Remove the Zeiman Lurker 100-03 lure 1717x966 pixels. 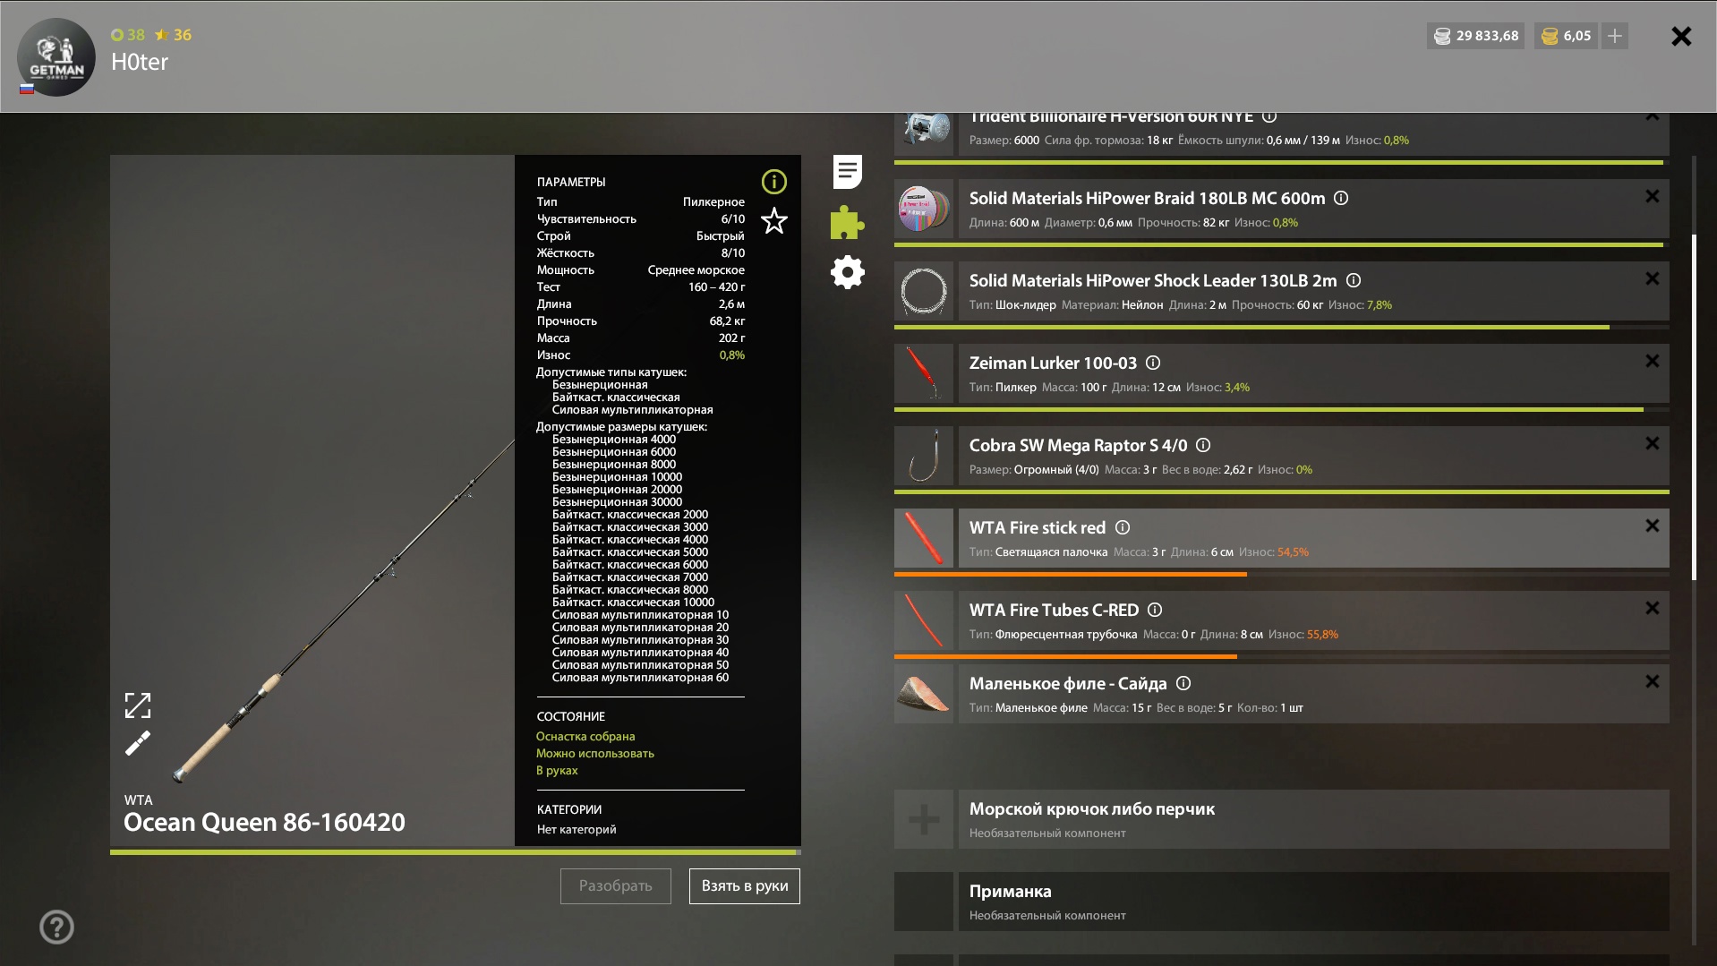coord(1653,361)
